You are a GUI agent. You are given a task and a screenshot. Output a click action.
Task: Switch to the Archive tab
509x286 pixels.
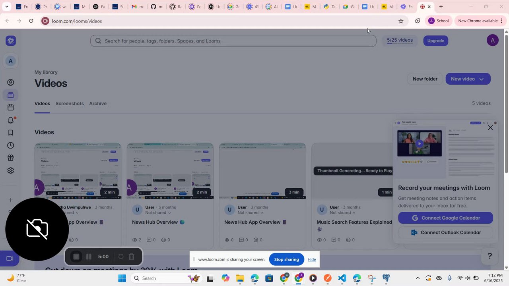(98, 104)
